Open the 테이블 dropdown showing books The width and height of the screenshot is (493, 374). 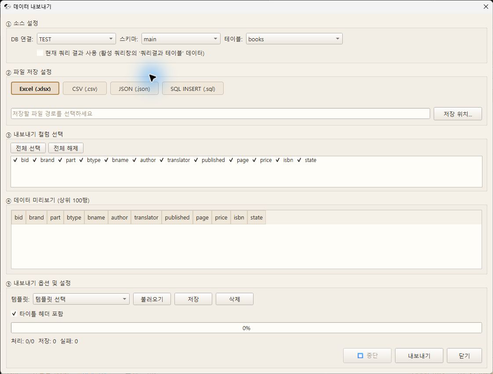click(x=294, y=39)
